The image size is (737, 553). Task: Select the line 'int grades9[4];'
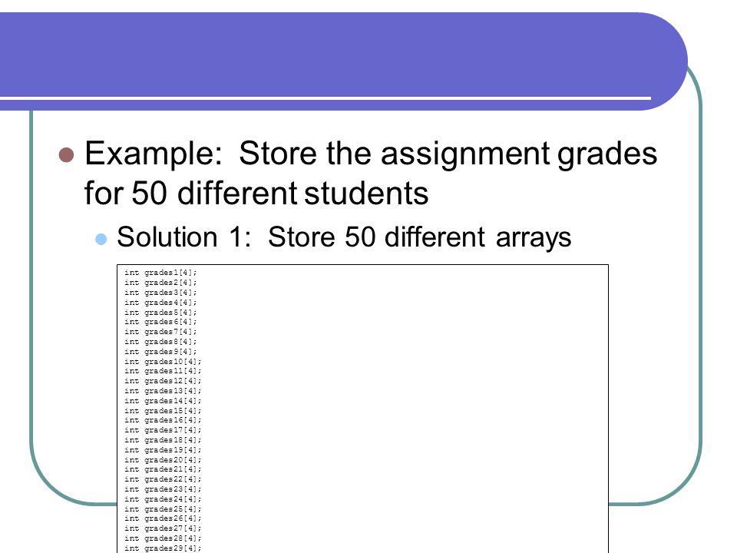160,351
